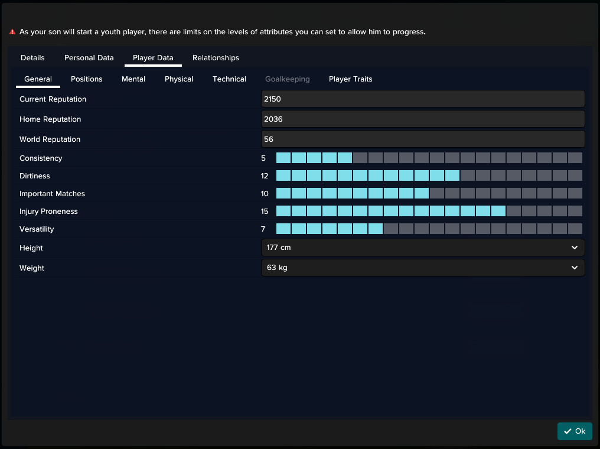The image size is (600, 449).
Task: Open the Details tab
Action: pos(32,58)
